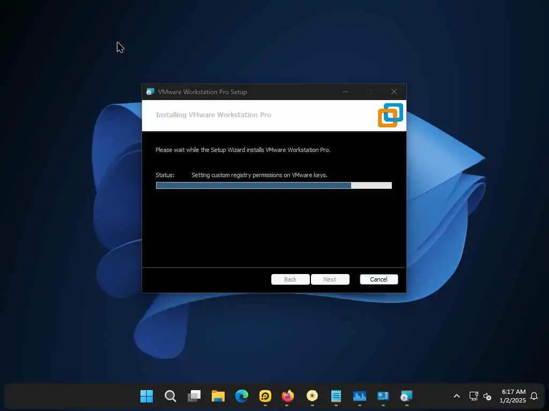The height and width of the screenshot is (411, 549).
Task: Open the notifications bell icon
Action: [x=534, y=396]
